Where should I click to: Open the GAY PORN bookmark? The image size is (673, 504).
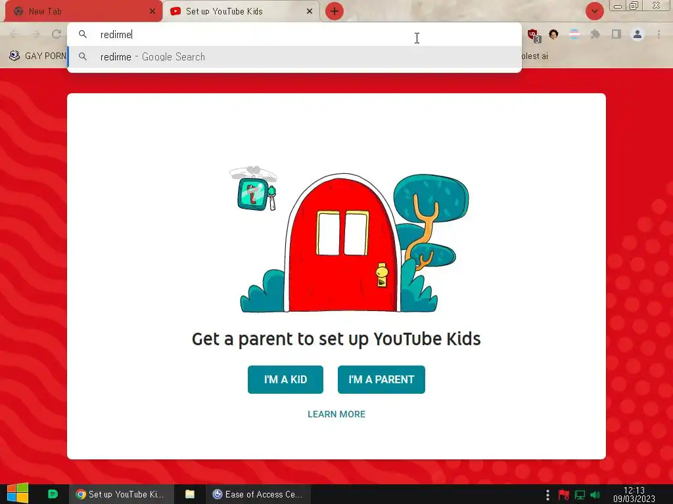click(x=37, y=56)
